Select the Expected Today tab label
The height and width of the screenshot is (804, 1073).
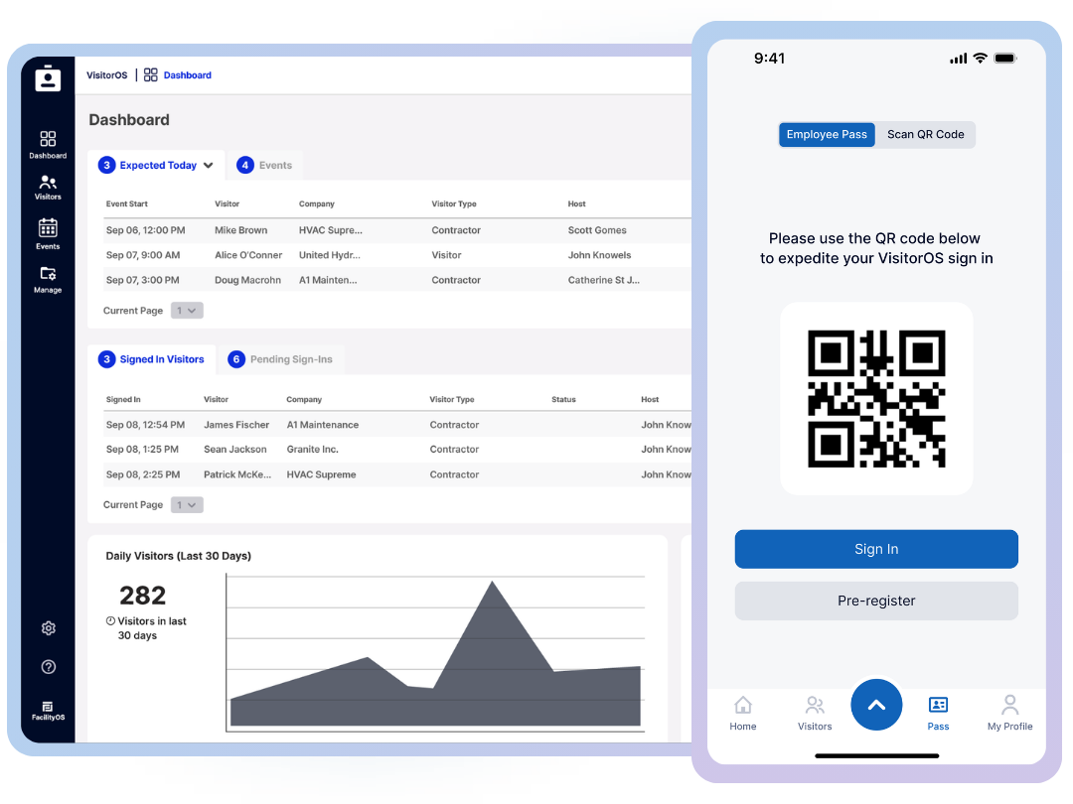coord(158,166)
